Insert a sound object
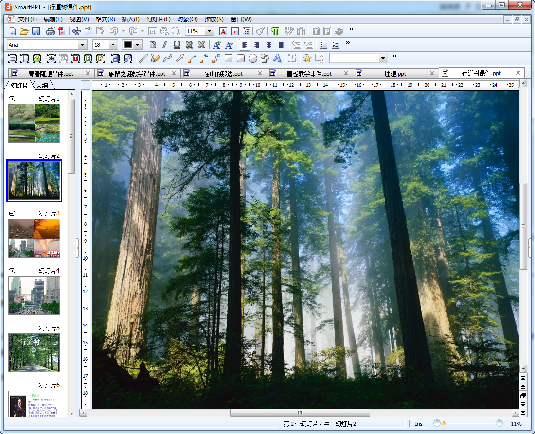The image size is (535, 434). pos(128,58)
